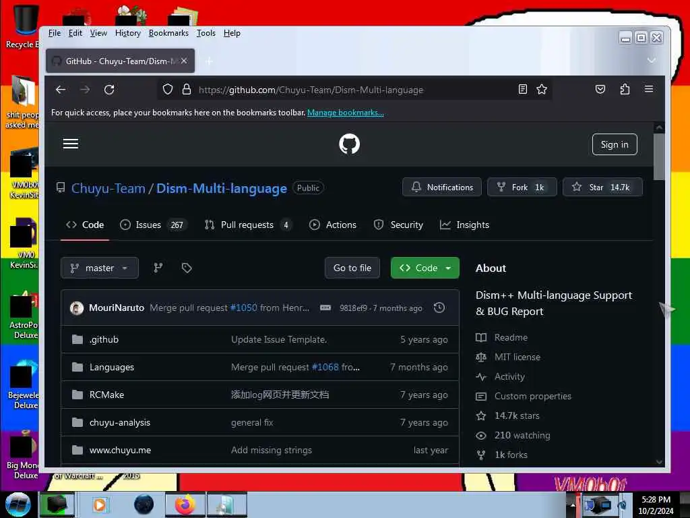This screenshot has width=690, height=518.
Task: Open the Windows Start button
Action: point(18,505)
